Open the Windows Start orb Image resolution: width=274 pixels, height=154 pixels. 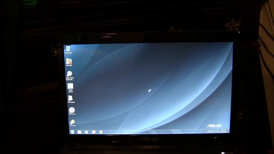pyautogui.click(x=72, y=132)
